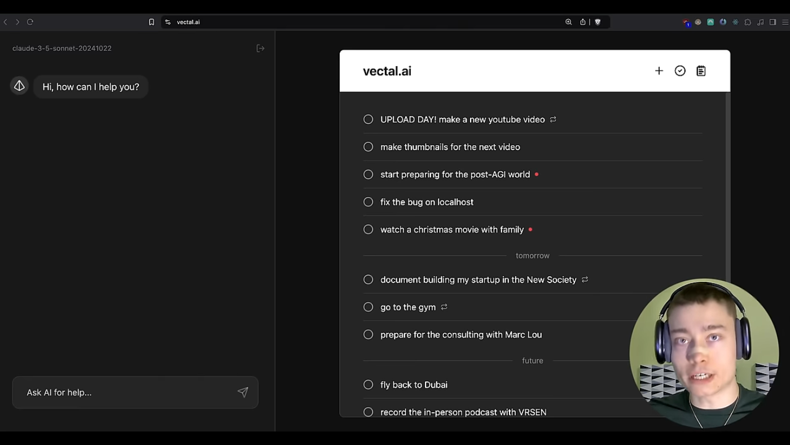Click the vectal.ai address bar URL
The image size is (790, 445).
pyautogui.click(x=188, y=22)
